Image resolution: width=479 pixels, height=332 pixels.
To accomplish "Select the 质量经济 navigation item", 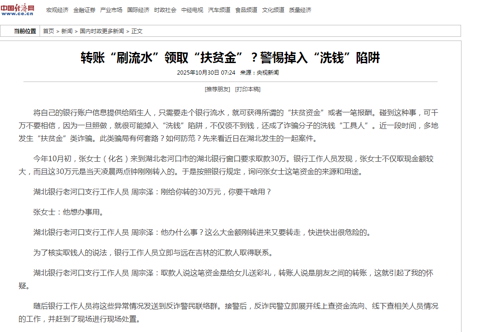I will tap(300, 10).
